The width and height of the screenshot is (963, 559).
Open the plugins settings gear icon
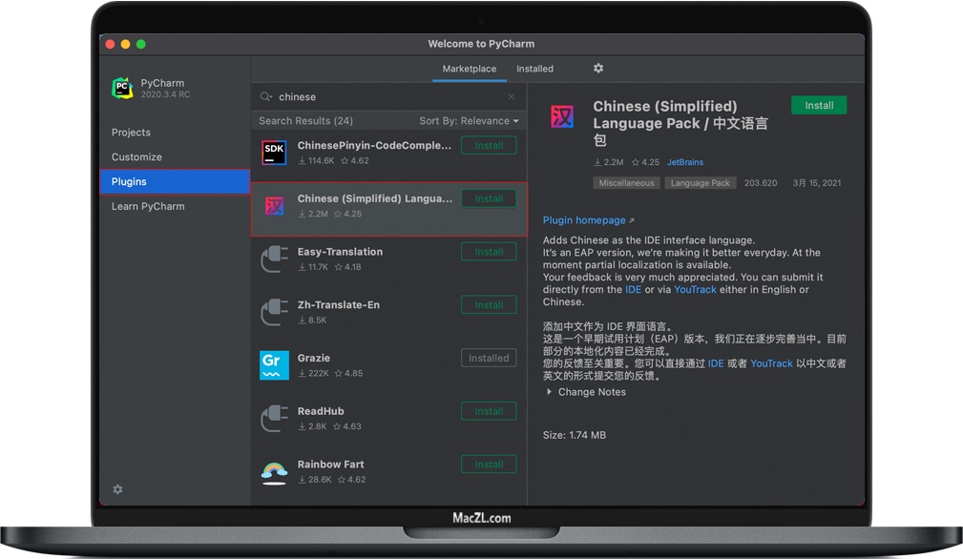coord(598,68)
